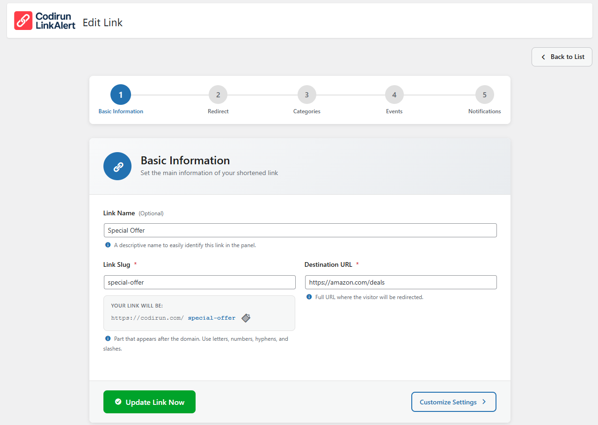Click the Codirun LinkAlert logo icon
The image size is (598, 425).
pyautogui.click(x=23, y=21)
